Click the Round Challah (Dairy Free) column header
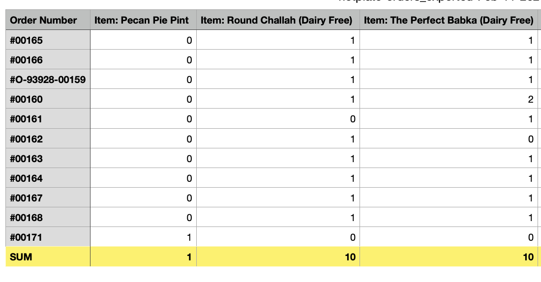Screen dimensions: 541x282 click(276, 21)
